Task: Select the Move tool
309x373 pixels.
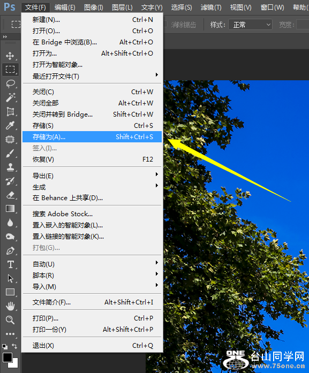Action: (10, 56)
